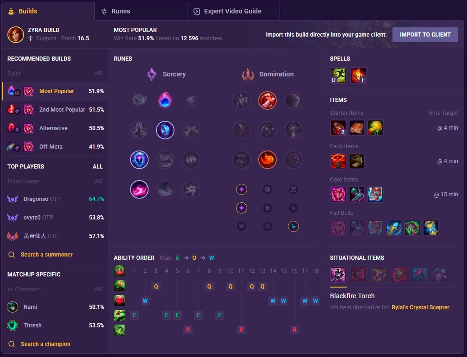Open Search a champion matchup selector
Viewport: 467px width, 357px height.
[x=45, y=344]
